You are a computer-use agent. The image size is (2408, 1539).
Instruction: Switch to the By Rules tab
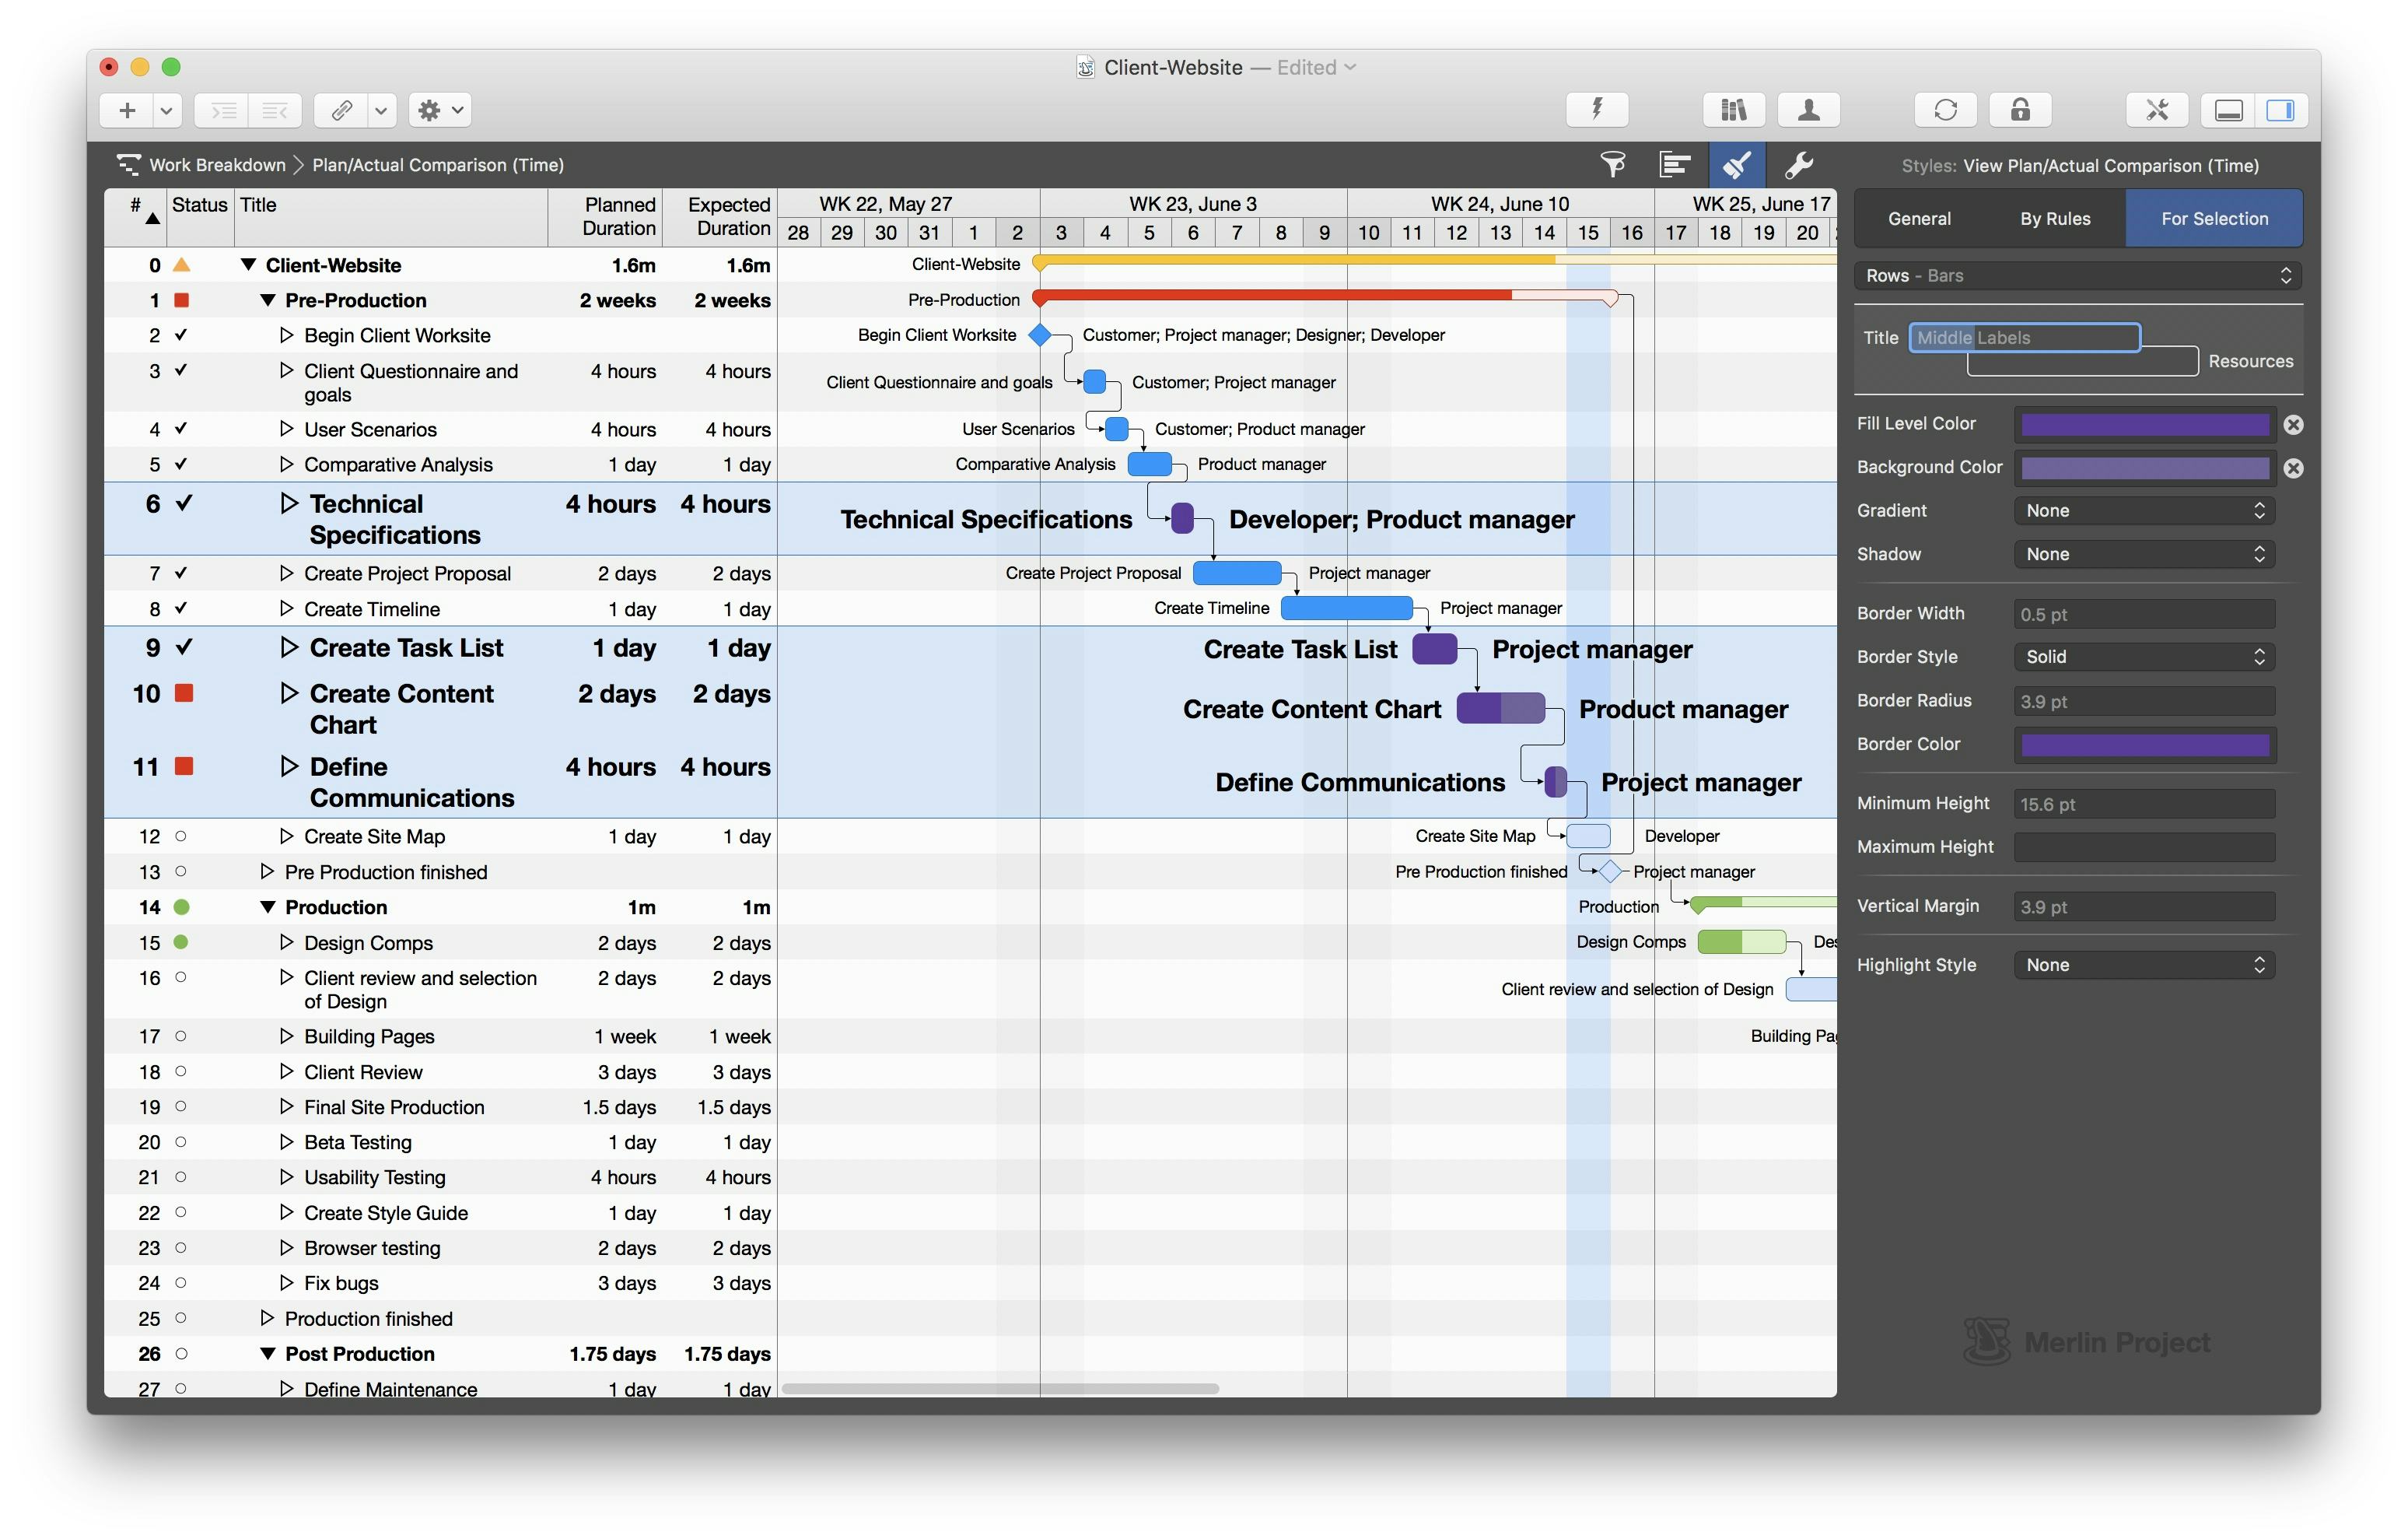point(2054,218)
